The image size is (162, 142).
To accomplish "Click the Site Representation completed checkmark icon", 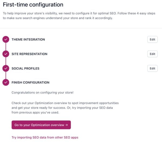I will (x=6, y=54).
